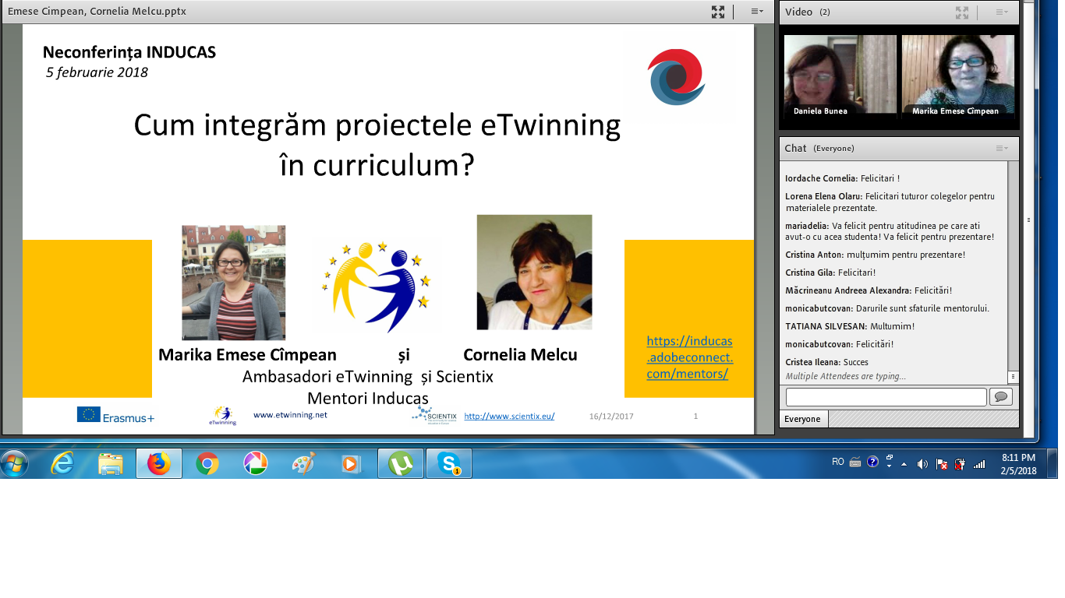The image size is (1065, 598).
Task: Open Skype from the taskbar
Action: point(449,464)
